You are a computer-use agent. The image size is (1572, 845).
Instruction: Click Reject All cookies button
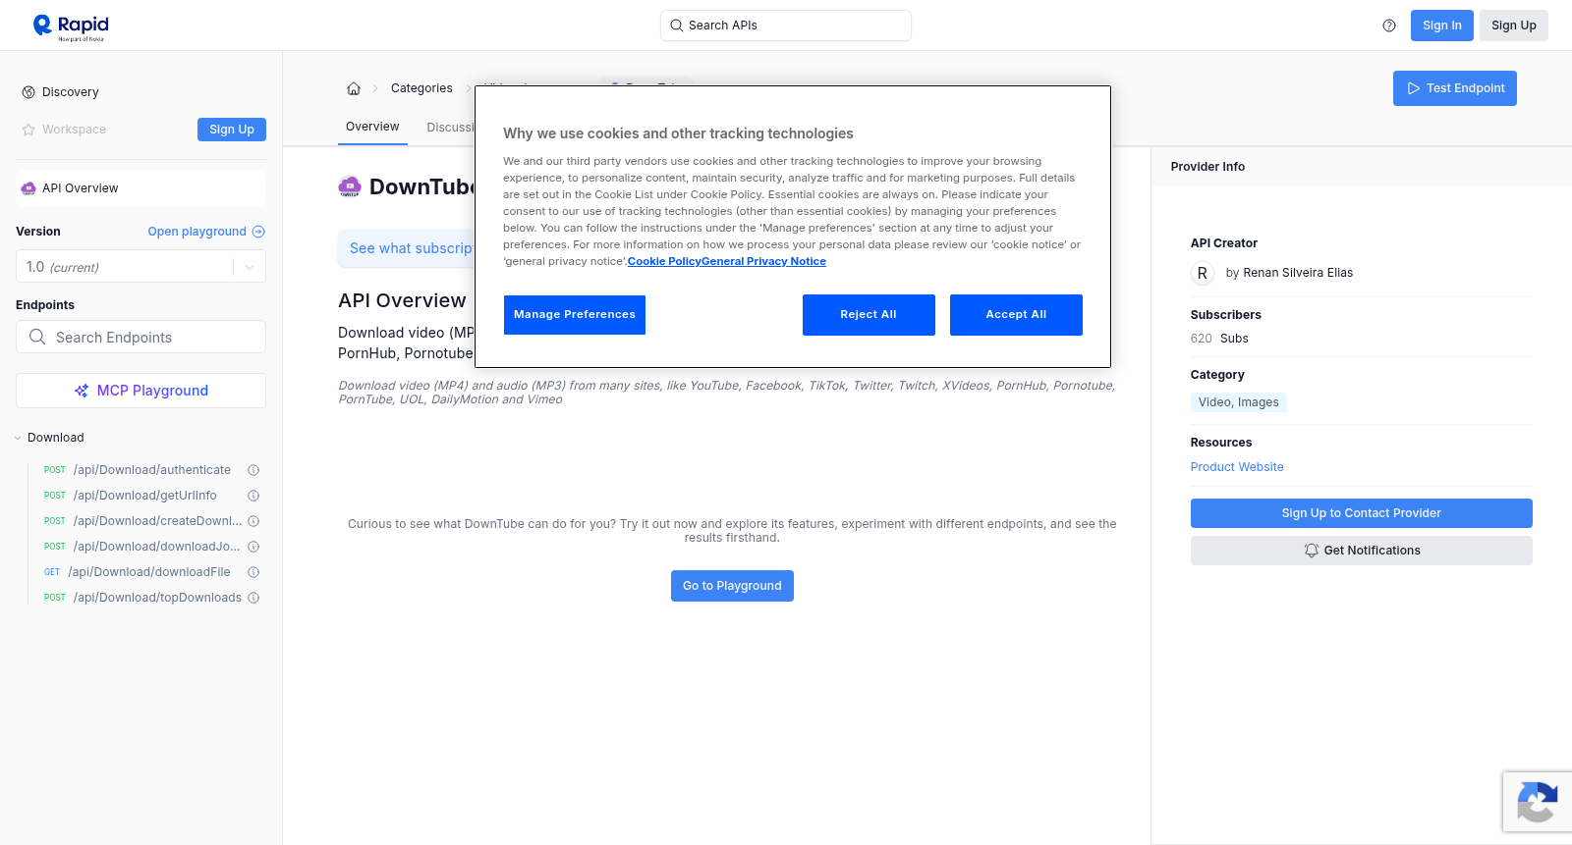[869, 315]
